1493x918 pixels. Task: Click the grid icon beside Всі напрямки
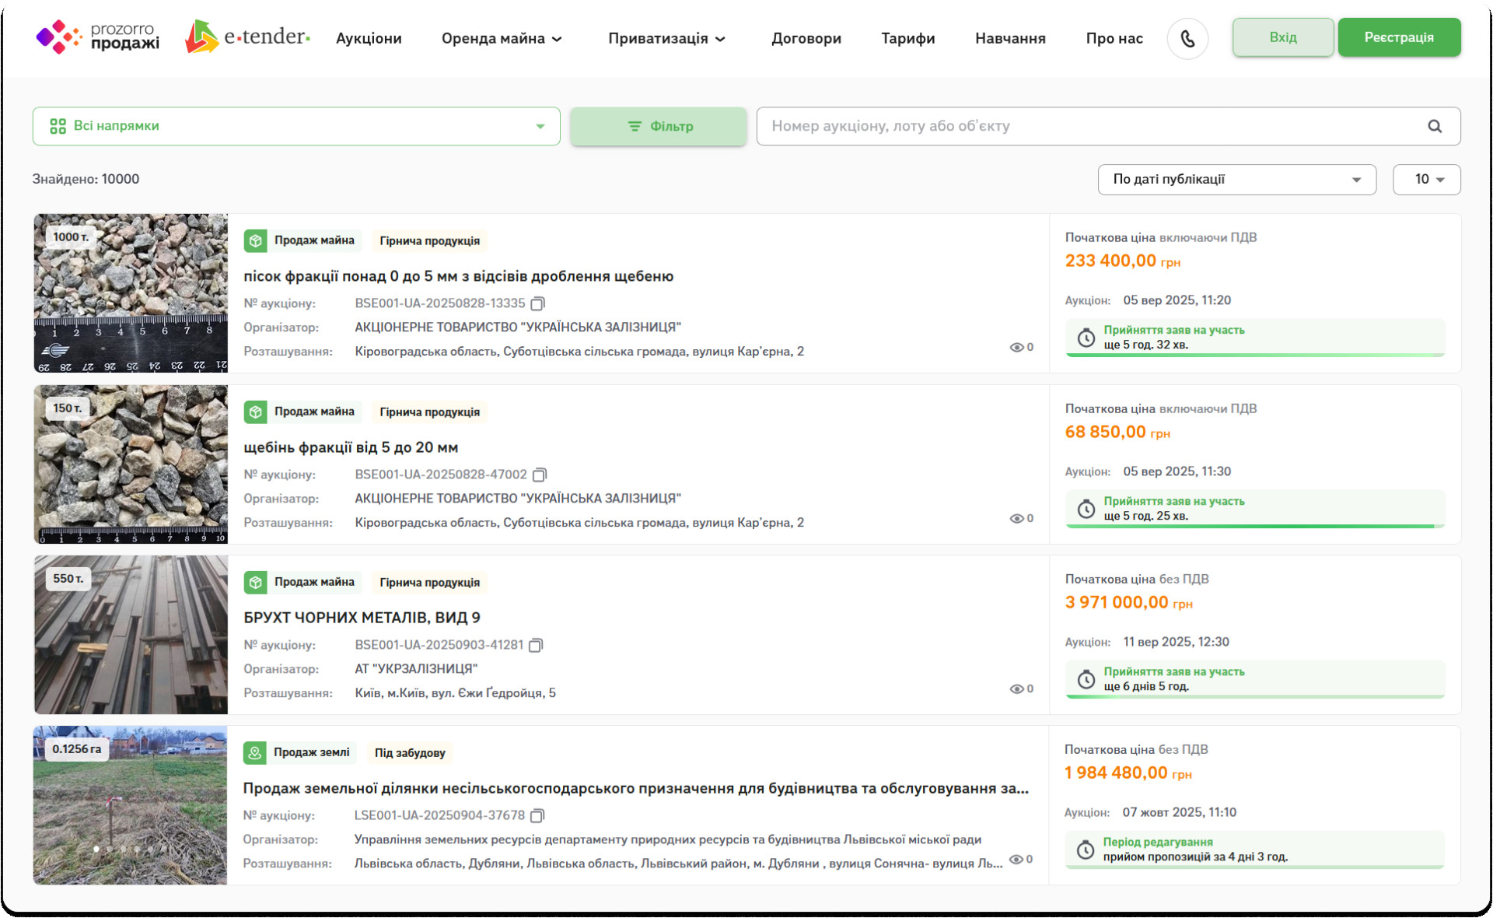pyautogui.click(x=58, y=126)
